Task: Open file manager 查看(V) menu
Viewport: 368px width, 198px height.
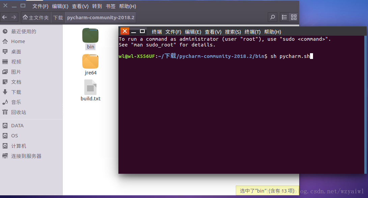Action: pyautogui.click(x=80, y=6)
